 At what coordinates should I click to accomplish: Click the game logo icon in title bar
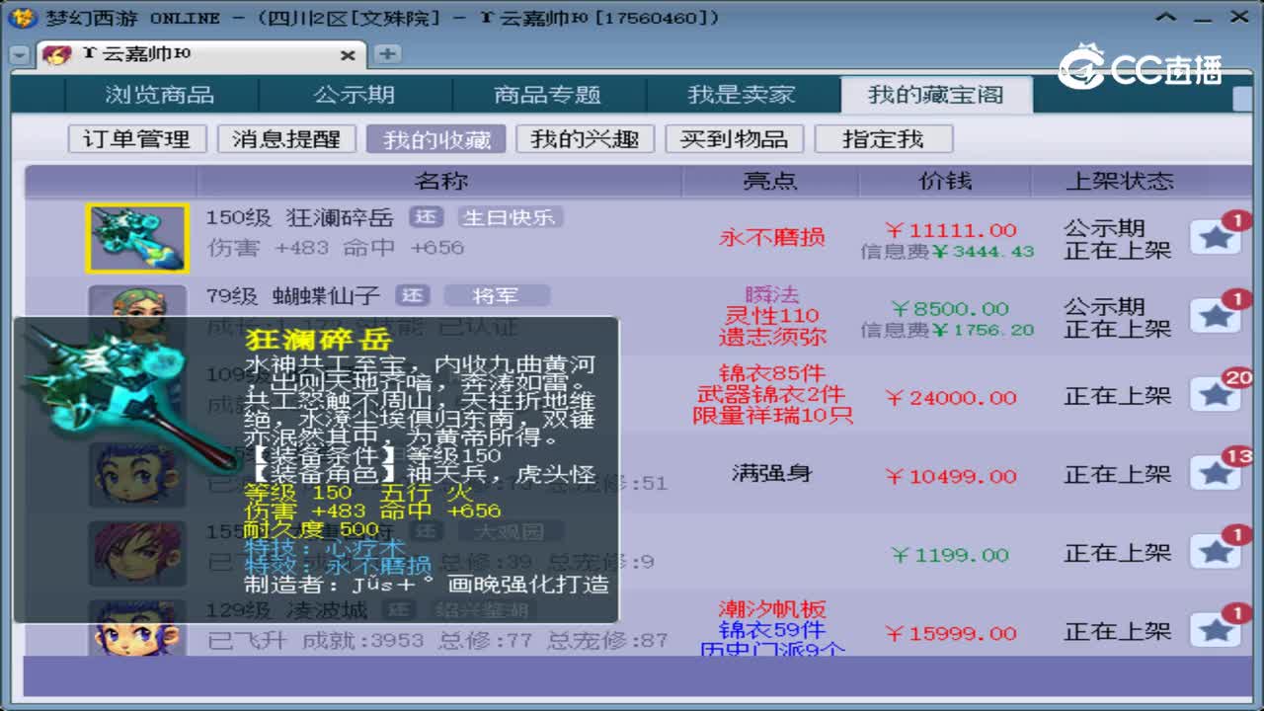[x=25, y=17]
